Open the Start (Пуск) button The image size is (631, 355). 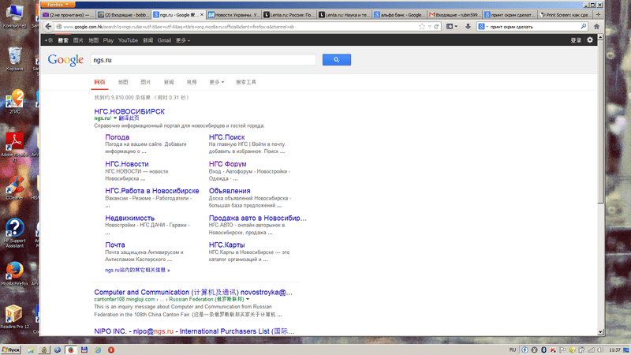point(11,349)
